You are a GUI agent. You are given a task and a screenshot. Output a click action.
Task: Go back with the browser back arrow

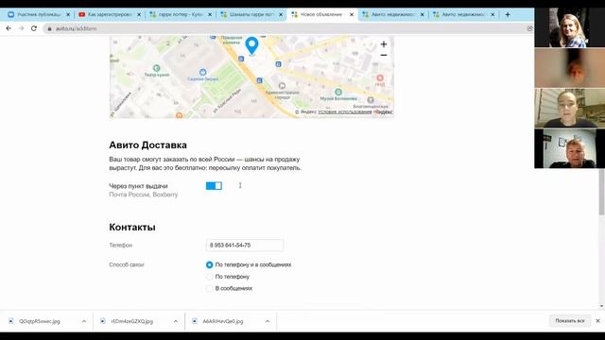9,28
